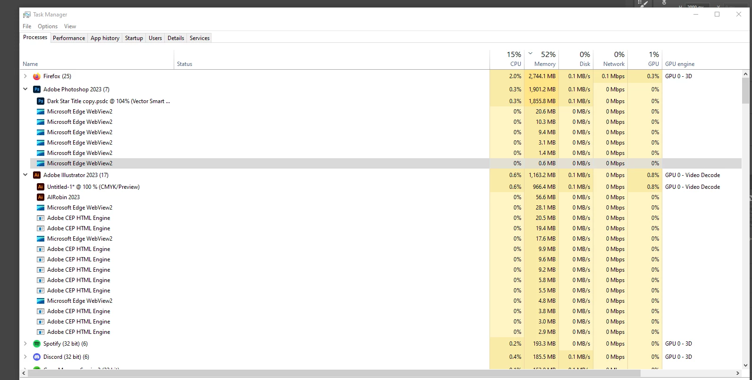Viewport: 752px width, 380px height.
Task: Click the vertical scrollbar thumb
Action: coord(745,90)
